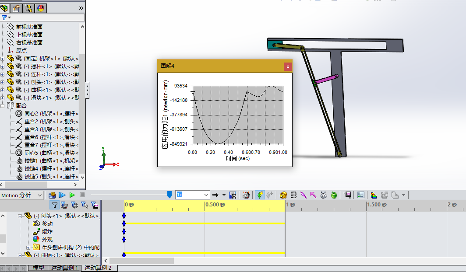Select the 上视基准面 plane
The width and height of the screenshot is (466, 272).
(29, 35)
